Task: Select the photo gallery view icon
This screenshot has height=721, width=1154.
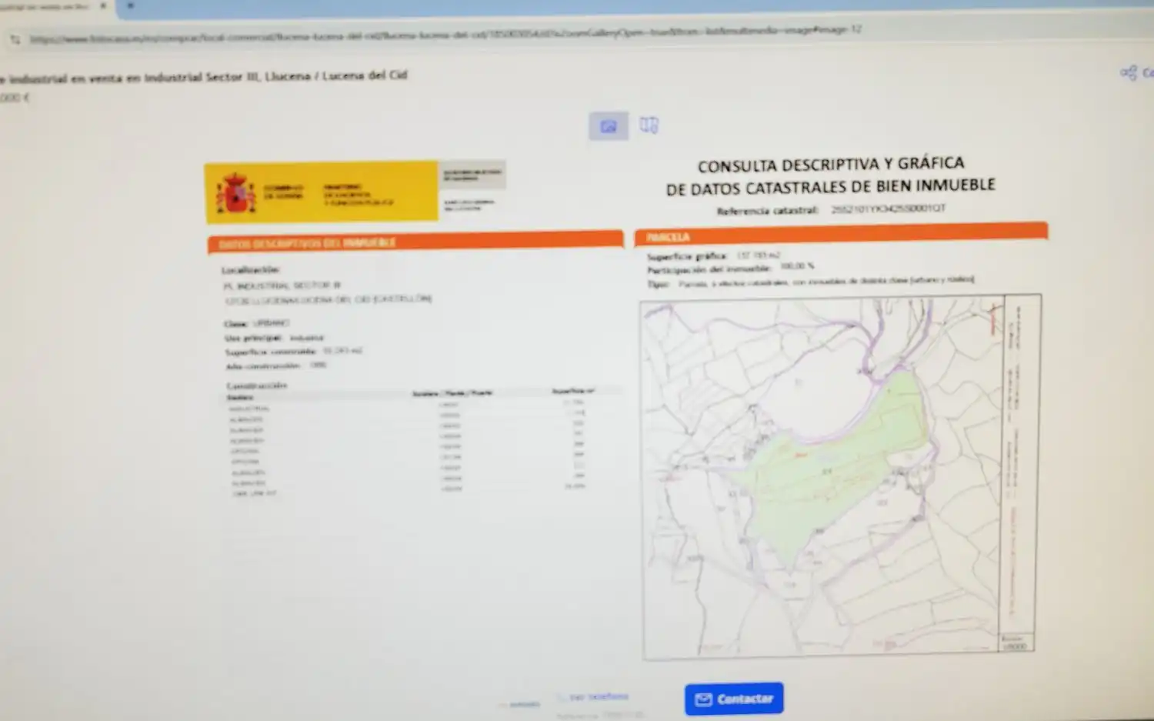Action: (x=609, y=126)
